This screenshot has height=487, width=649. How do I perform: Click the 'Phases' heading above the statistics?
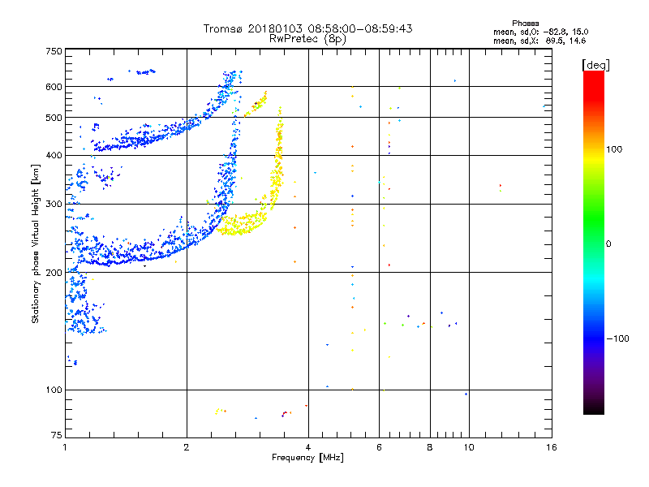[525, 24]
